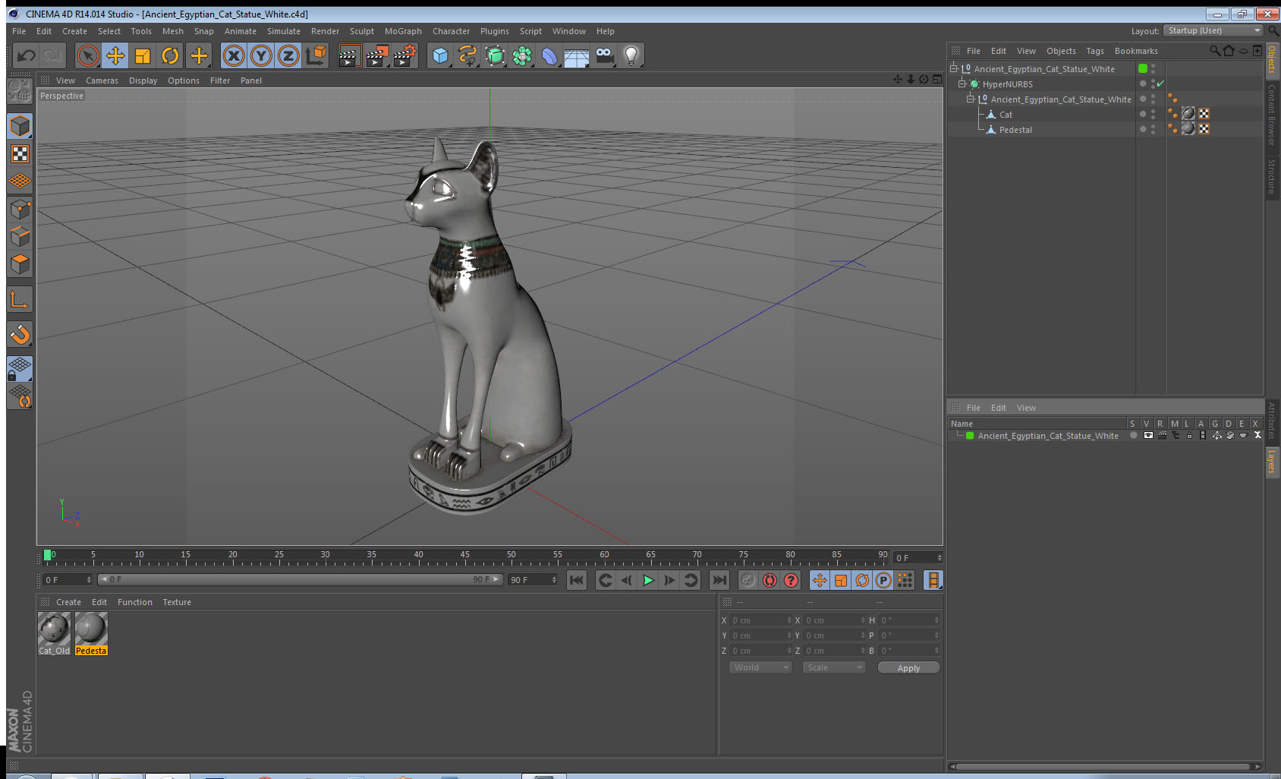Click Cat material tag thumbnail
This screenshot has height=779, width=1281.
tap(1188, 114)
